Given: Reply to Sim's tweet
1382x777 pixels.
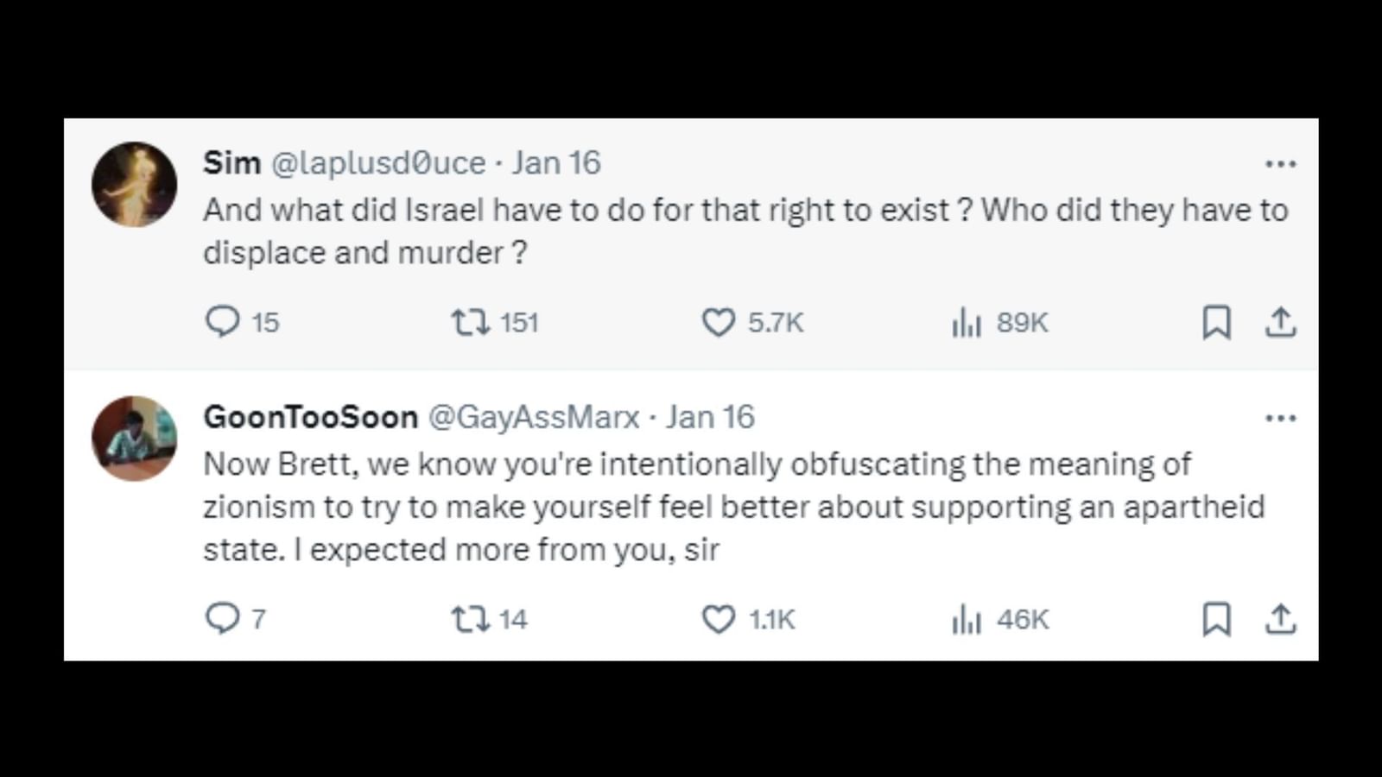Looking at the screenshot, I should (x=222, y=322).
